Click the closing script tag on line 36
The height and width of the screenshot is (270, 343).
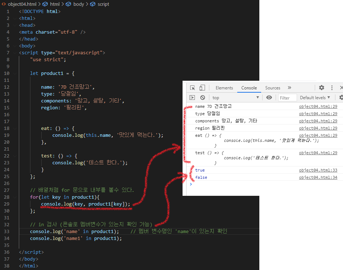tap(31, 252)
